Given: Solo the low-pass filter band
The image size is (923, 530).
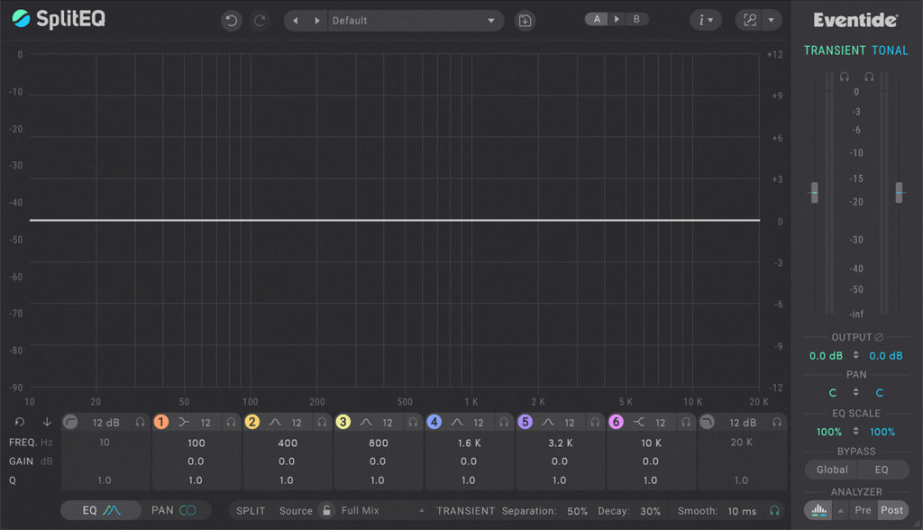Looking at the screenshot, I should click(x=777, y=422).
